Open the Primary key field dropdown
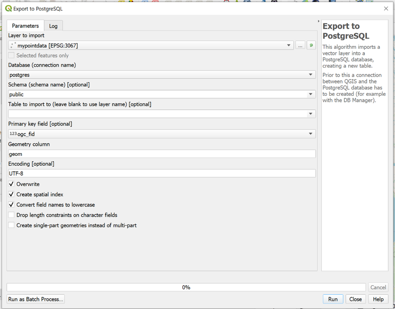Viewport: 395px width, 309px height. tap(162, 134)
